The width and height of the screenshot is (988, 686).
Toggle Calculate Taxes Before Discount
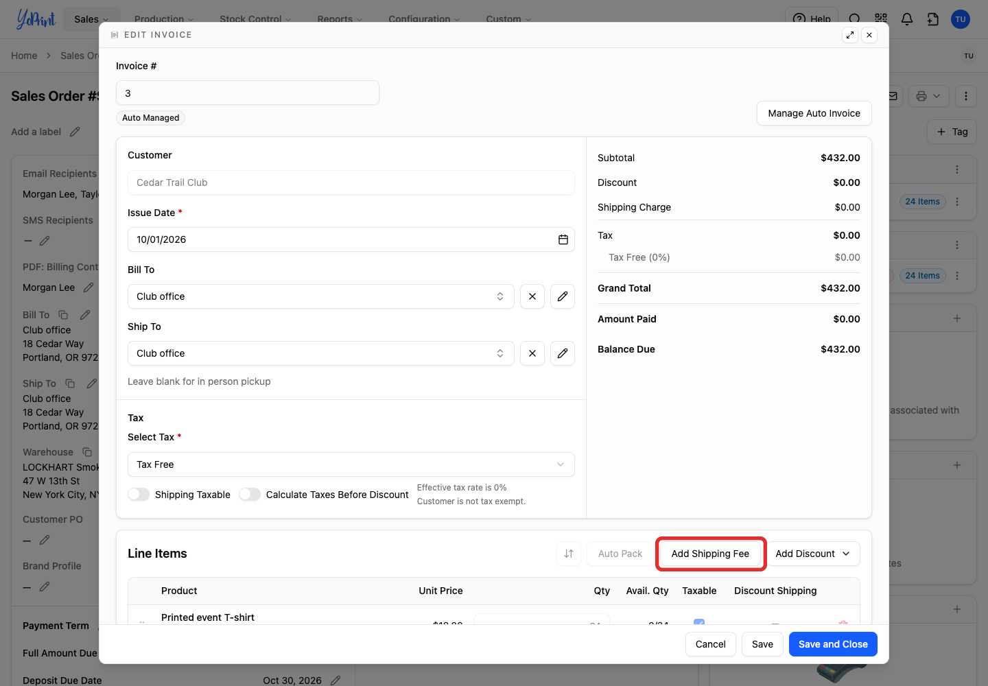point(250,495)
